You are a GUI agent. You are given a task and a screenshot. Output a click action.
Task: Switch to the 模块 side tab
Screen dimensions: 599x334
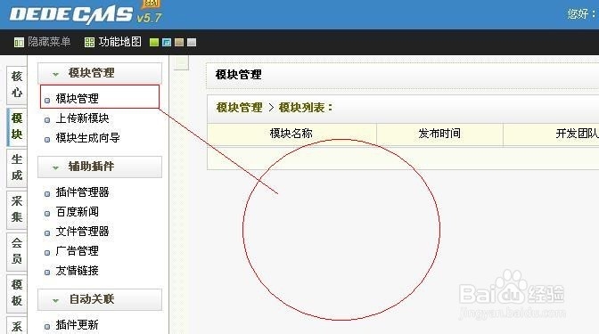point(17,126)
